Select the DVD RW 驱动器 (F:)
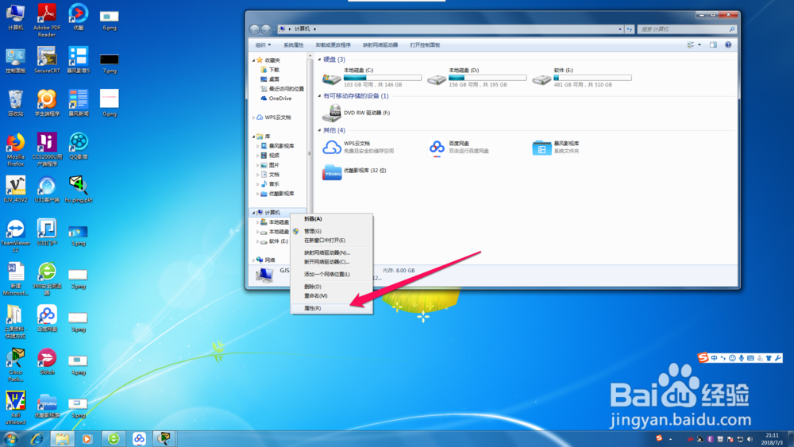Screen dimensions: 794x447 pos(357,113)
